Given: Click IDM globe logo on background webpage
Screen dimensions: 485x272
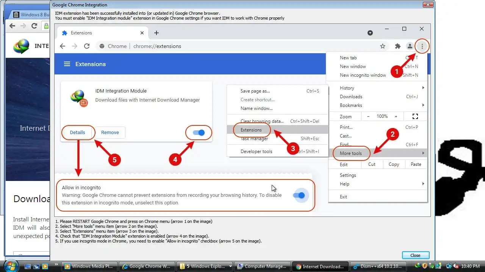Looking at the screenshot, I should (21, 46).
